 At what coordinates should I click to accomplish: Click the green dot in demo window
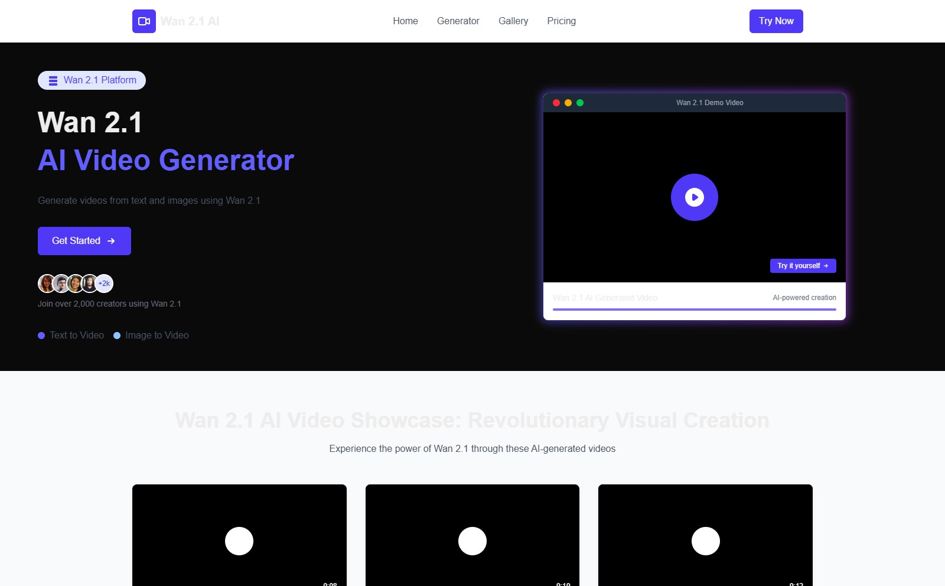(580, 103)
